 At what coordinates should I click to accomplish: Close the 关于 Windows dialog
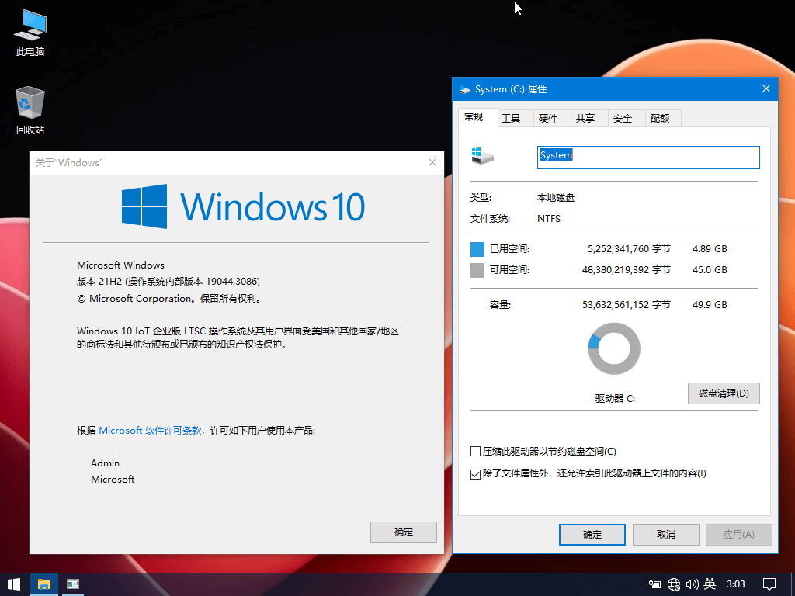click(432, 162)
